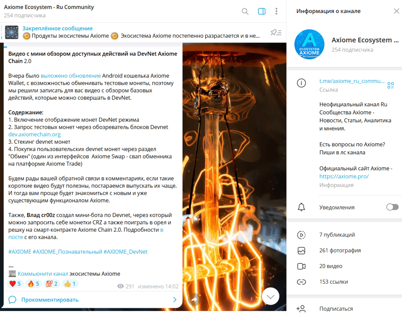This screenshot has height=314, width=402.
Task: Share the post with the forward arrow
Action: pos(194,299)
